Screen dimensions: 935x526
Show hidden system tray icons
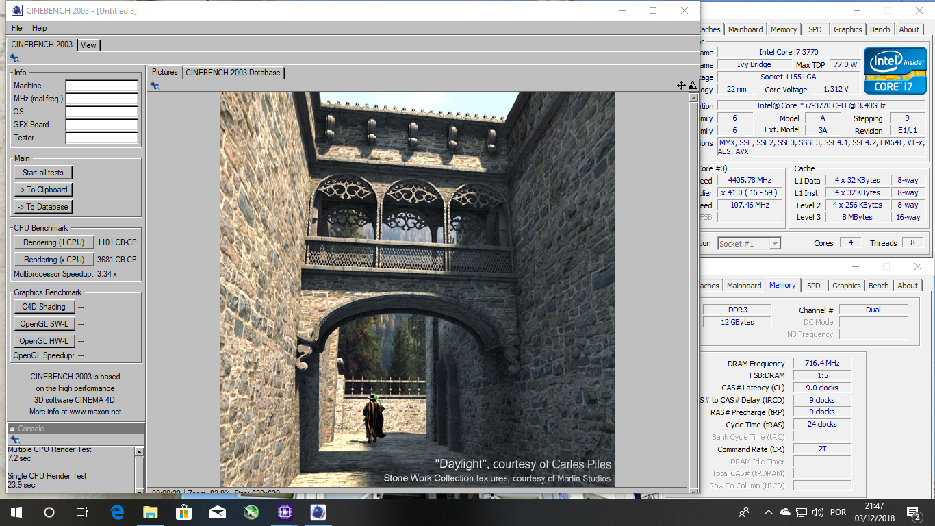(x=768, y=512)
